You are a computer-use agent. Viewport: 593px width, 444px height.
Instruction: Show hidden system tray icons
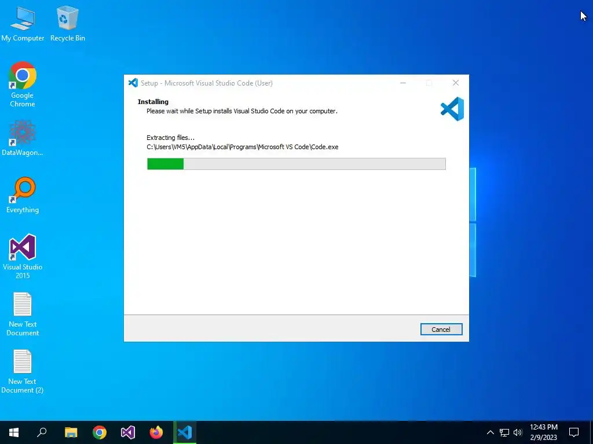[x=490, y=432]
